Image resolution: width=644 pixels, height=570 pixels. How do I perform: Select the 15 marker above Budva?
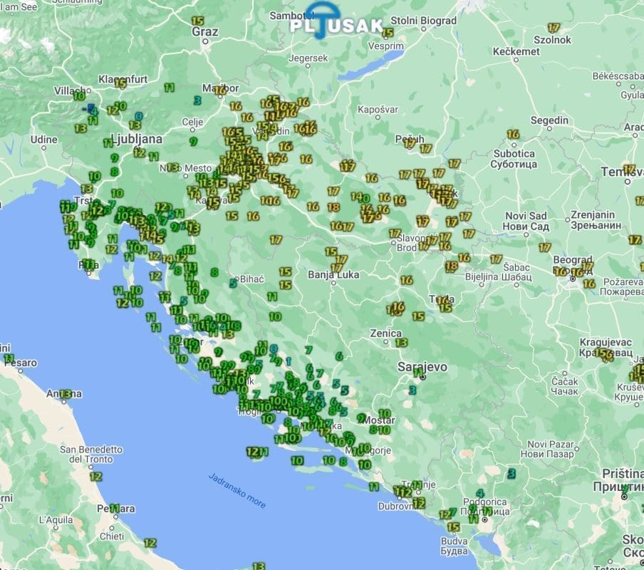tap(453, 527)
